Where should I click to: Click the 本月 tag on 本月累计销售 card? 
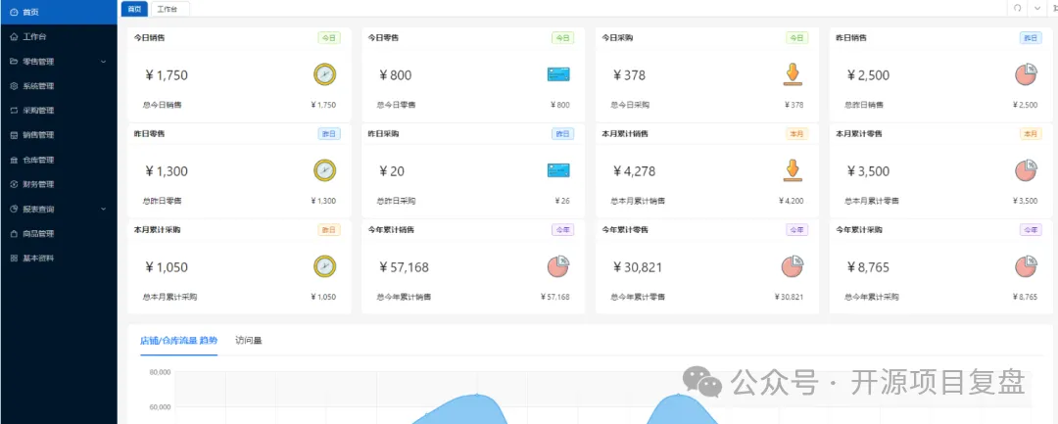(x=796, y=134)
